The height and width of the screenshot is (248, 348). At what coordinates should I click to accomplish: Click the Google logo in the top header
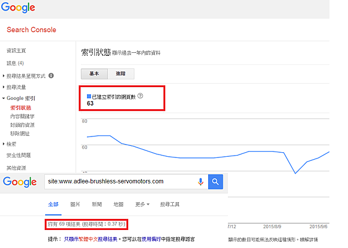click(x=18, y=8)
